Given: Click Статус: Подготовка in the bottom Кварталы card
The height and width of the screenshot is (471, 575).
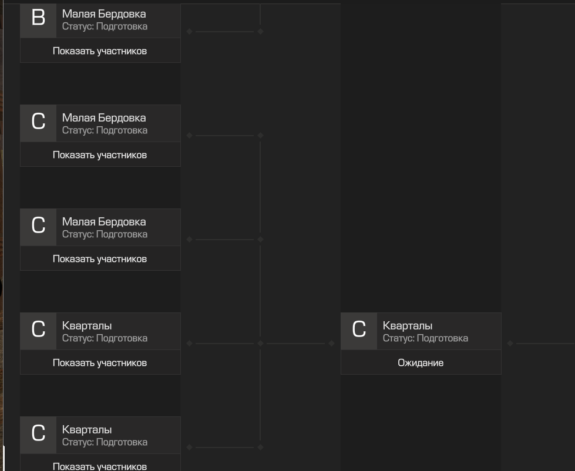Looking at the screenshot, I should [x=105, y=442].
